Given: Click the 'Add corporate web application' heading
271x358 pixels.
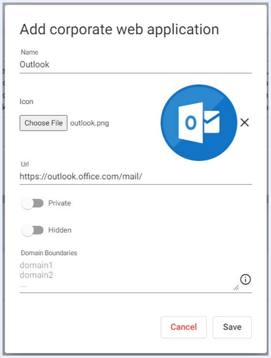Looking at the screenshot, I should click(x=119, y=30).
